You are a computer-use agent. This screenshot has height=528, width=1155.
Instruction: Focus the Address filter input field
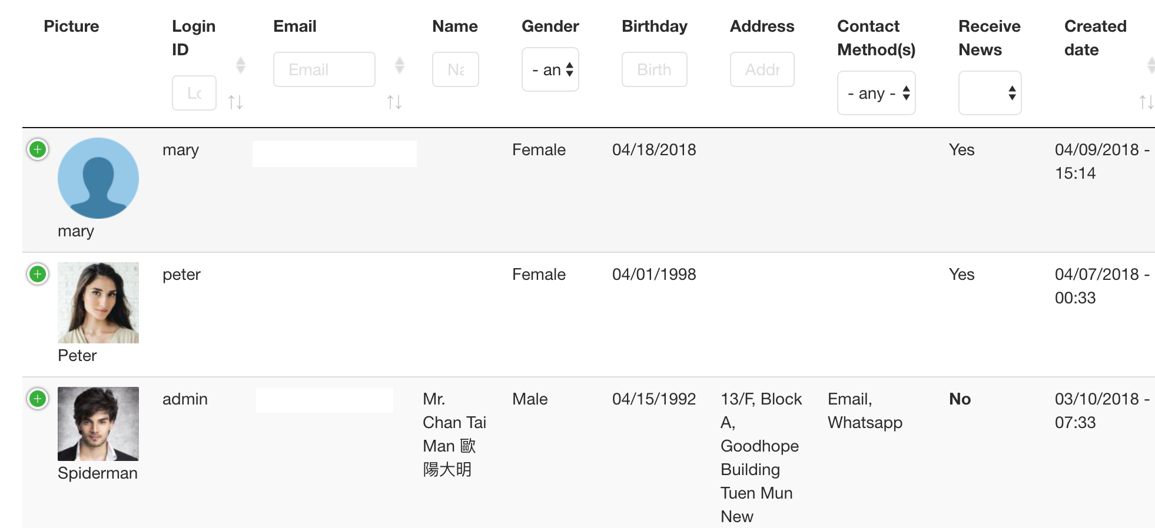pos(762,69)
